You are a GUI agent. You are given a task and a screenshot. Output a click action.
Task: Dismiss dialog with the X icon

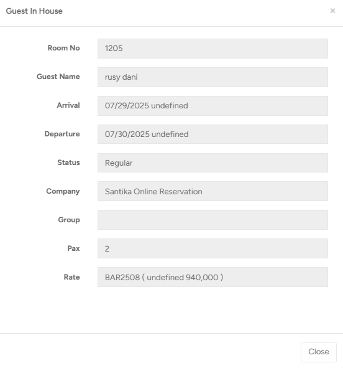click(332, 11)
